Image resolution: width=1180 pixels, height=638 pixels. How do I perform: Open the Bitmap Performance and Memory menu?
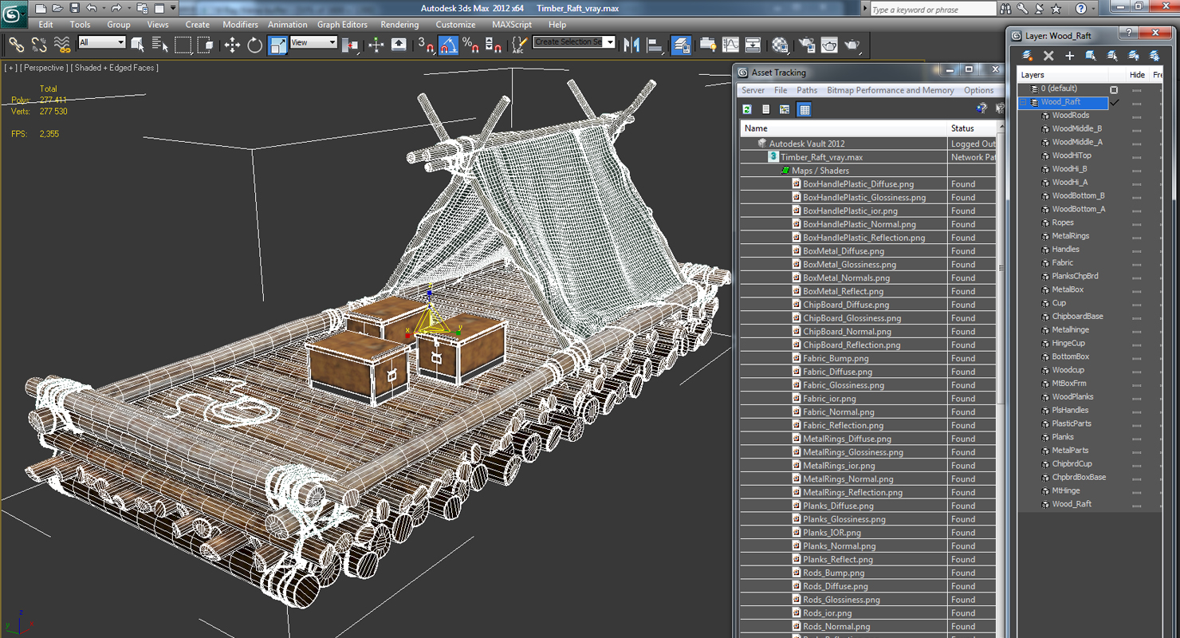click(891, 90)
